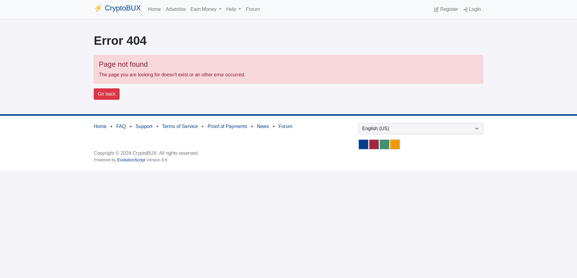Open the English (US) language selector
This screenshot has width=577, height=278.
(x=420, y=128)
